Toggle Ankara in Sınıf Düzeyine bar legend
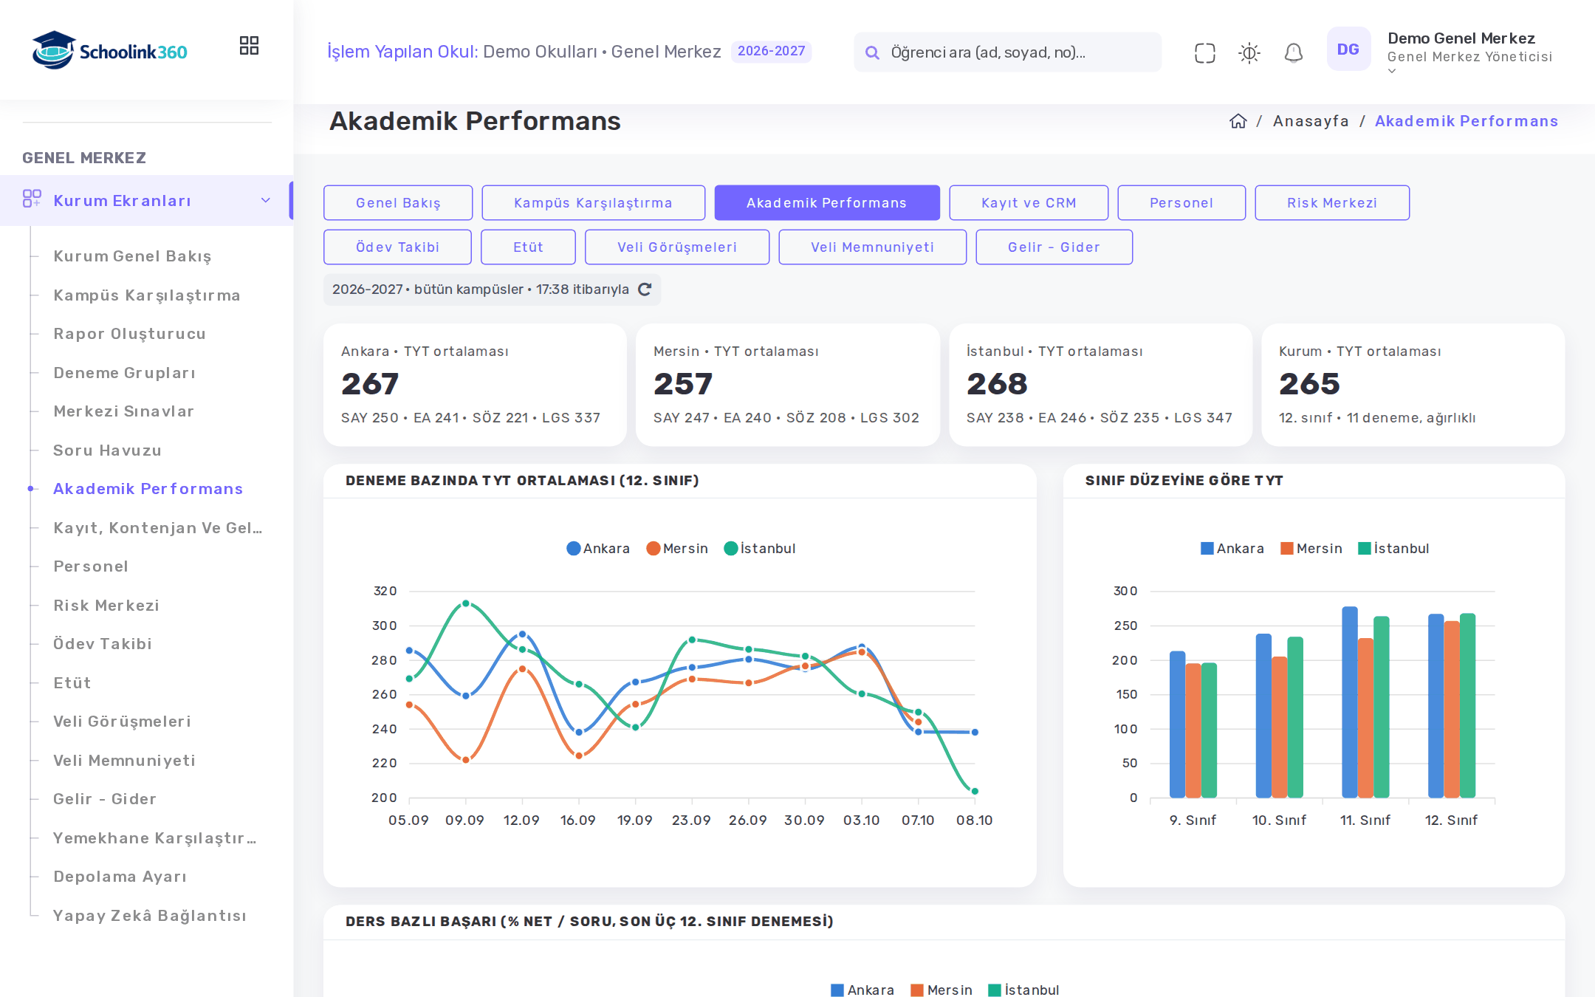The width and height of the screenshot is (1595, 997). 1232,549
